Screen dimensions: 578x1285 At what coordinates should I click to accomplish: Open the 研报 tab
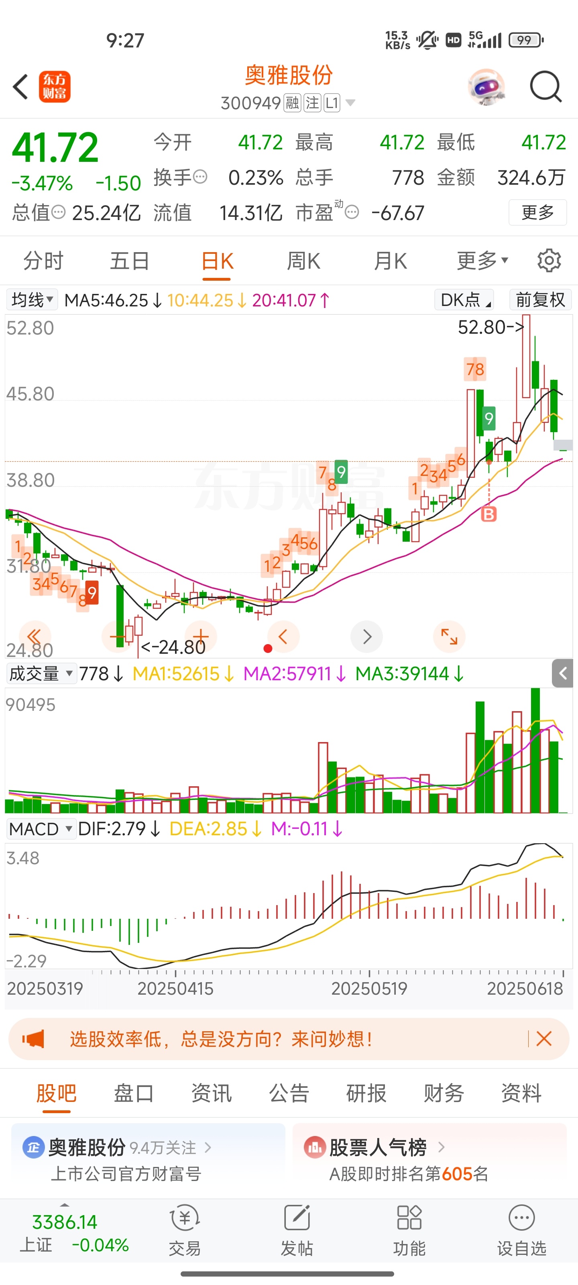pyautogui.click(x=366, y=1093)
